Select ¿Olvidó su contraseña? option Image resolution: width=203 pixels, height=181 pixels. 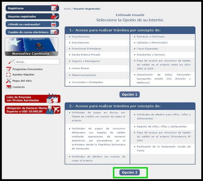(x=32, y=24)
